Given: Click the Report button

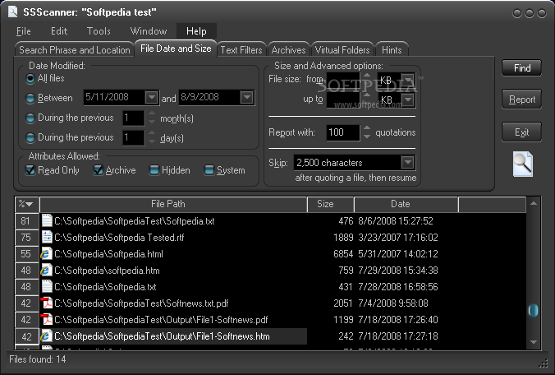Looking at the screenshot, I should click(521, 100).
